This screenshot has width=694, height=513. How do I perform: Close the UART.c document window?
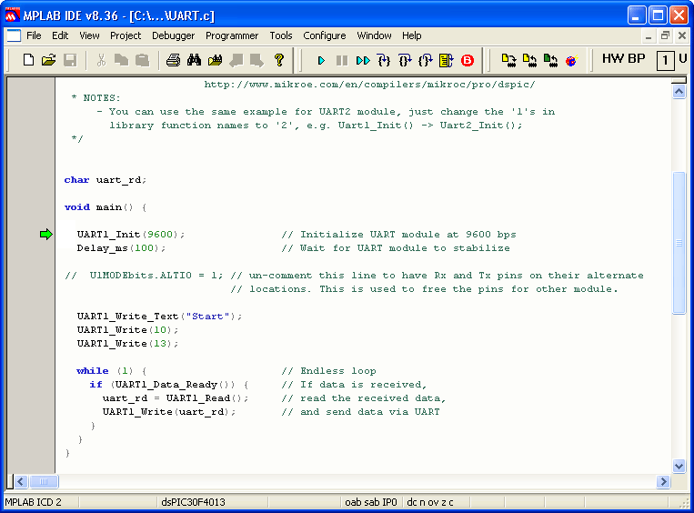pyautogui.click(x=682, y=36)
